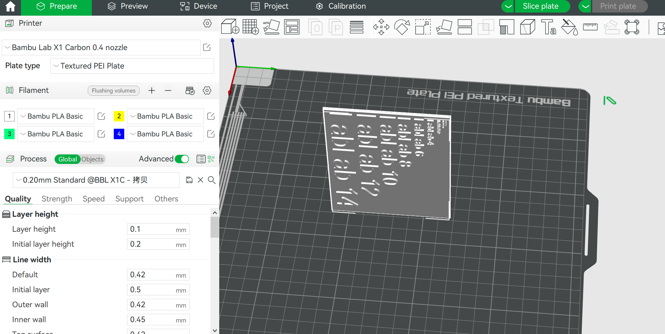Click the Add object cube icon
Screen dimensions: 665x334
230,27
